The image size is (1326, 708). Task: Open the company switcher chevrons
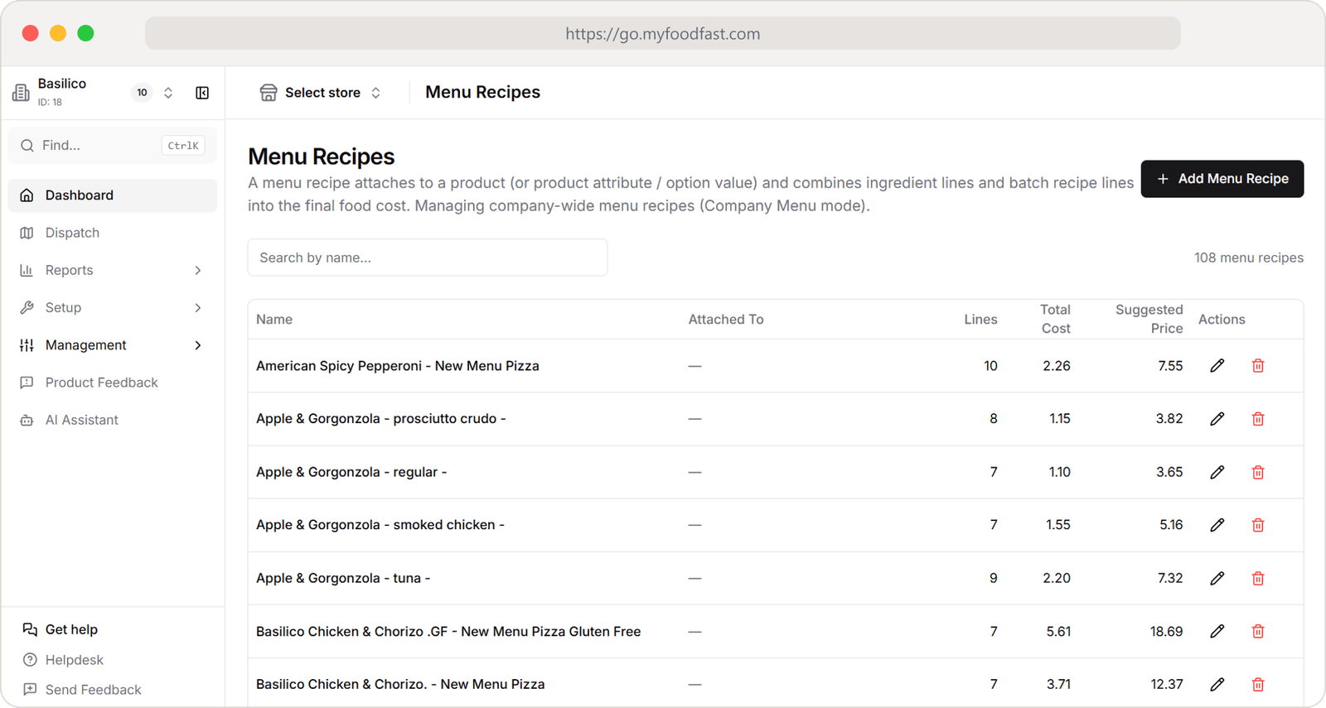coord(168,93)
